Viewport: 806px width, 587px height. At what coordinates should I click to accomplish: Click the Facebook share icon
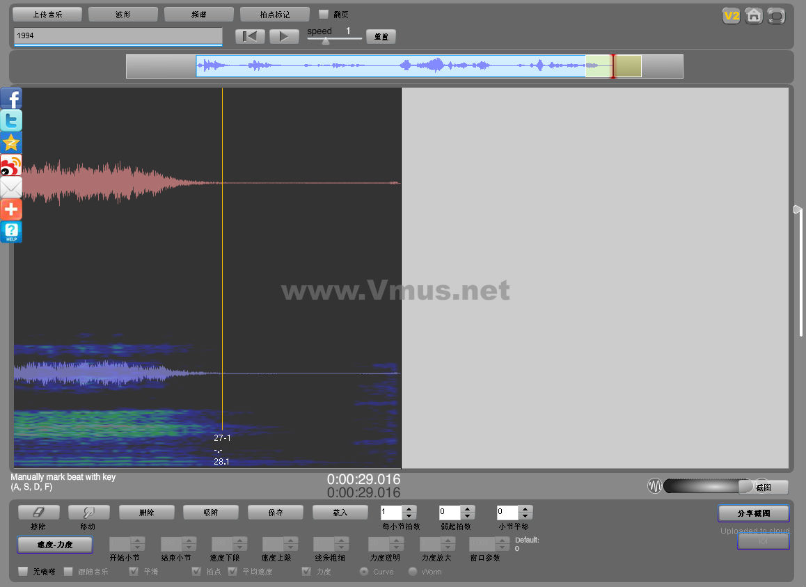[x=11, y=99]
